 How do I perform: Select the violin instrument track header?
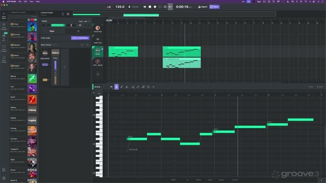tap(98, 63)
